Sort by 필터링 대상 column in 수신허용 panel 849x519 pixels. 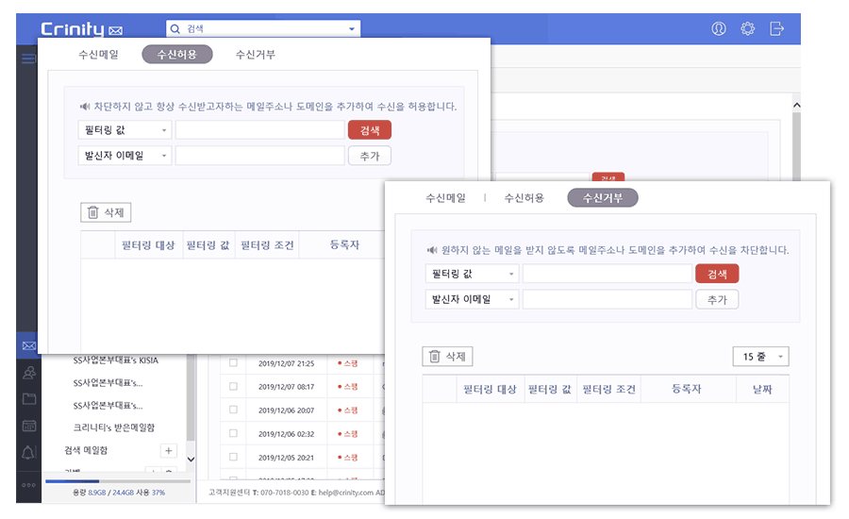click(x=148, y=245)
